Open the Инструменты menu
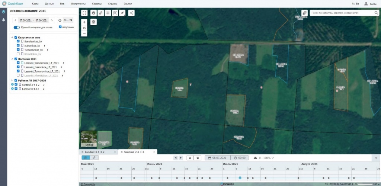Screen dimensions: 381x186 (78, 4)
